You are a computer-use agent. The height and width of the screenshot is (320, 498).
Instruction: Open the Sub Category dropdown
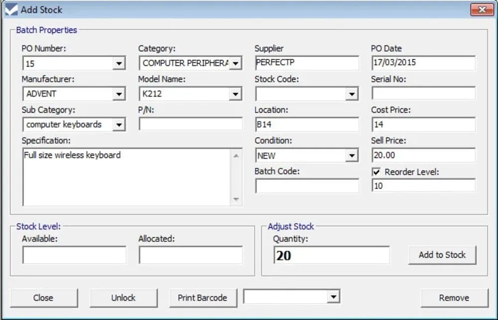(119, 125)
